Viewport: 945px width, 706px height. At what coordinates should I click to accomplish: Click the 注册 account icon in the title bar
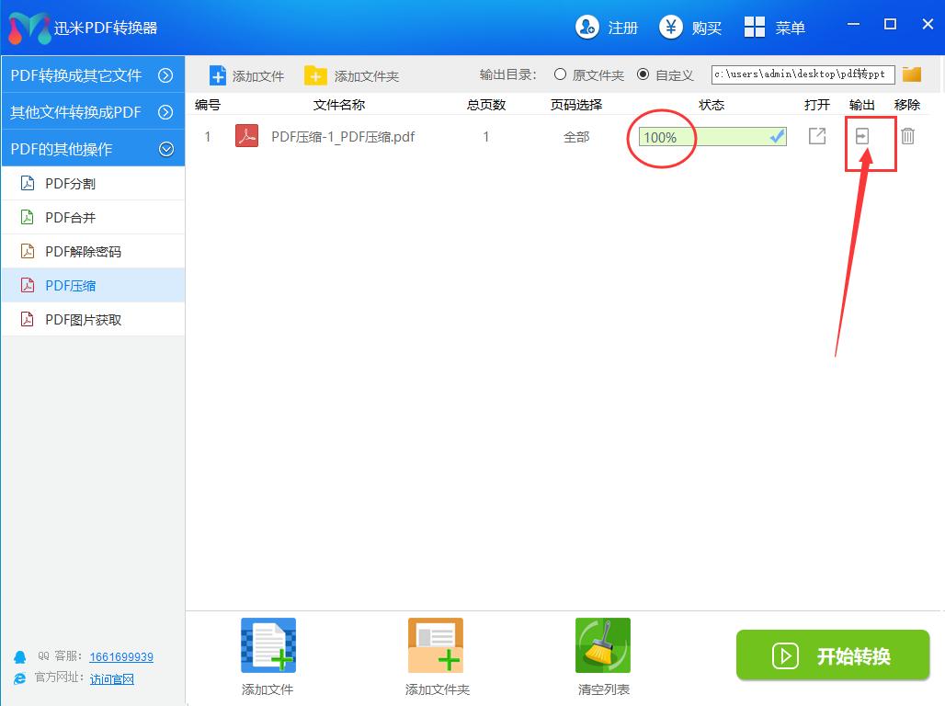[x=586, y=27]
